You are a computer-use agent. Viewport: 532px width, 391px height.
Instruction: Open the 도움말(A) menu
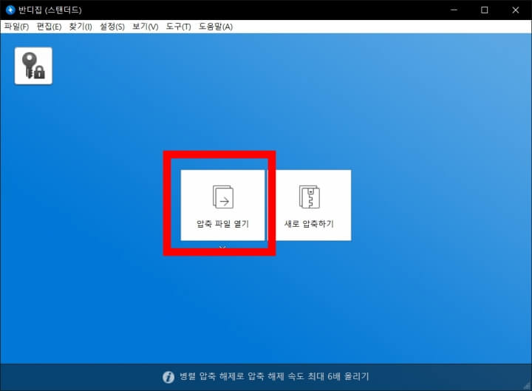point(216,27)
